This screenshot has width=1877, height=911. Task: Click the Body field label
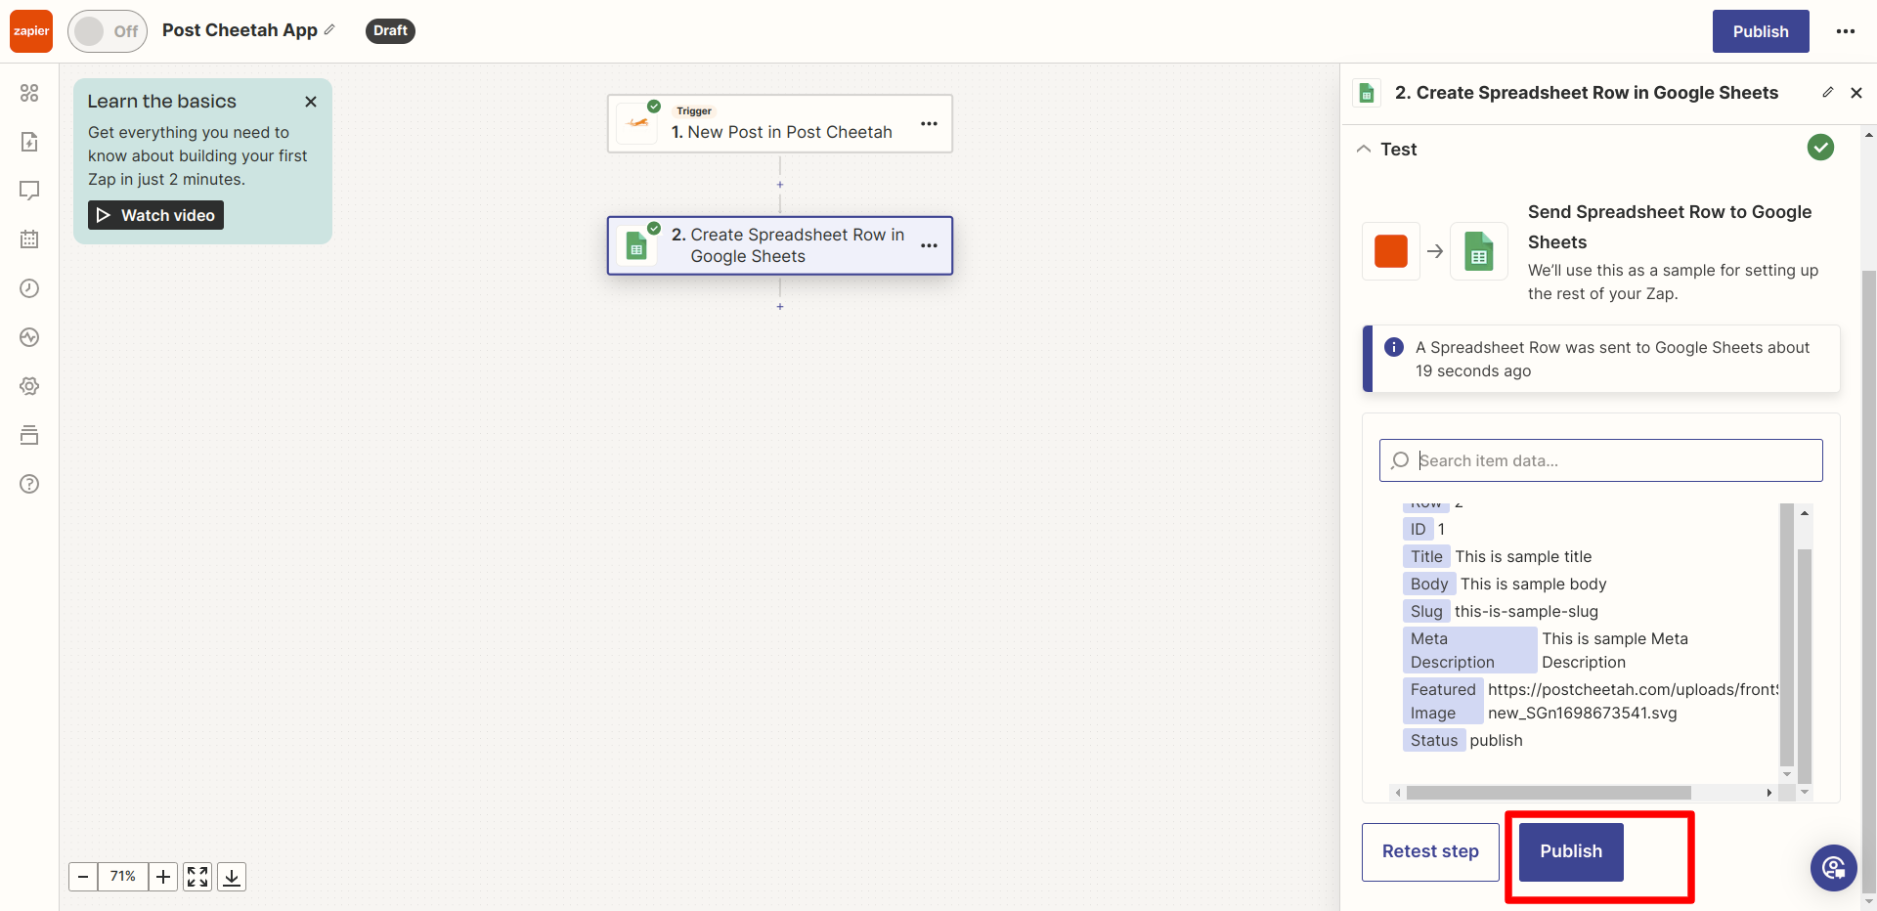tap(1429, 584)
